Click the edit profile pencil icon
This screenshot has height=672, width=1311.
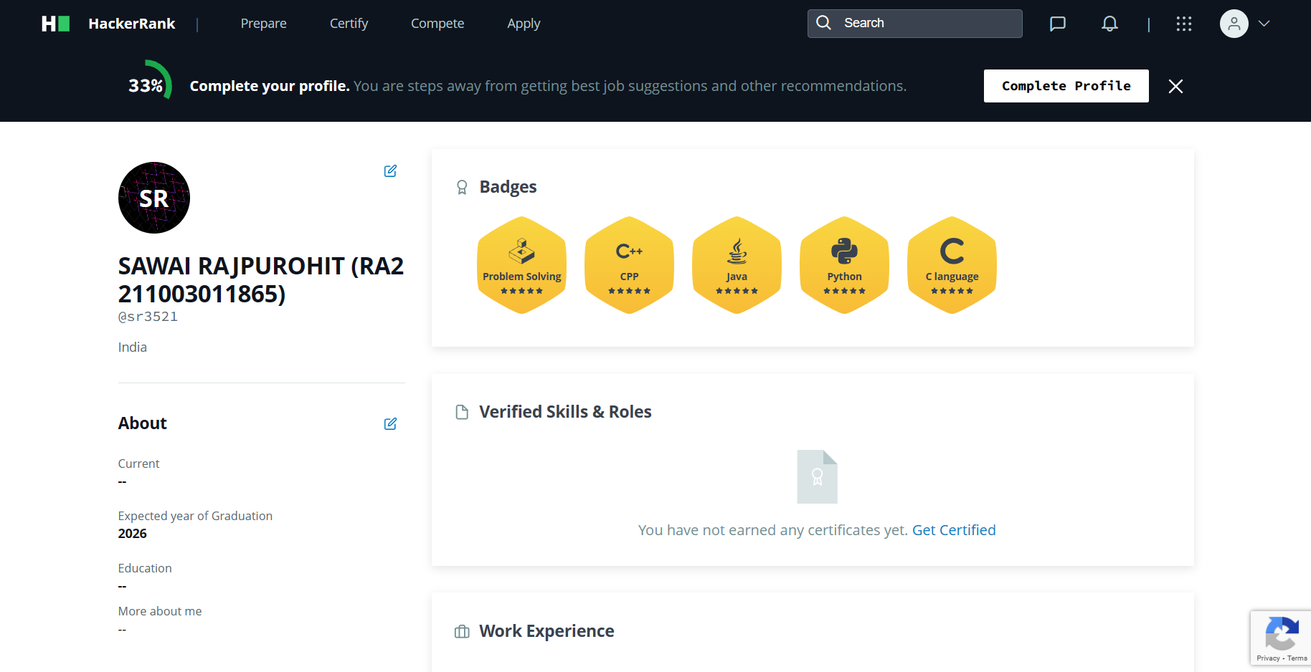point(390,171)
